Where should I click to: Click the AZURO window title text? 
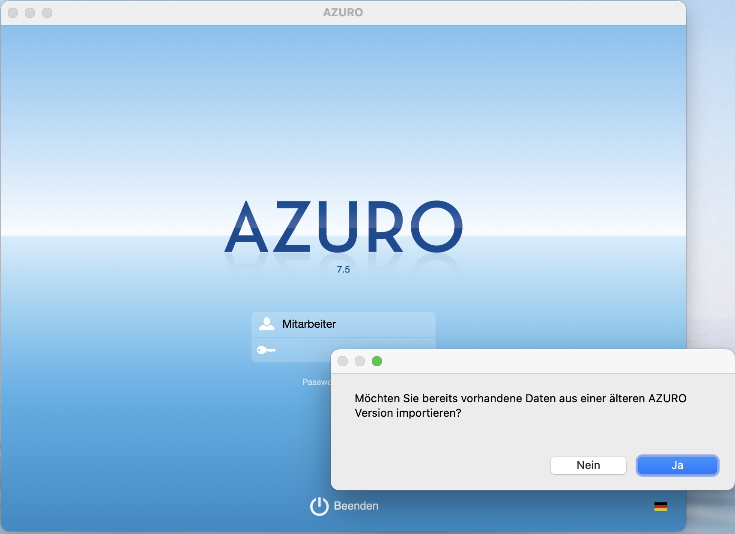tap(343, 12)
